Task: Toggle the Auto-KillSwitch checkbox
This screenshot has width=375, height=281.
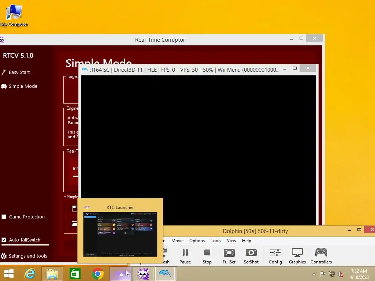Action: 4,240
